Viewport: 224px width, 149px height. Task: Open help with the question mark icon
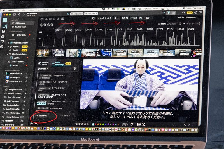[195, 13]
